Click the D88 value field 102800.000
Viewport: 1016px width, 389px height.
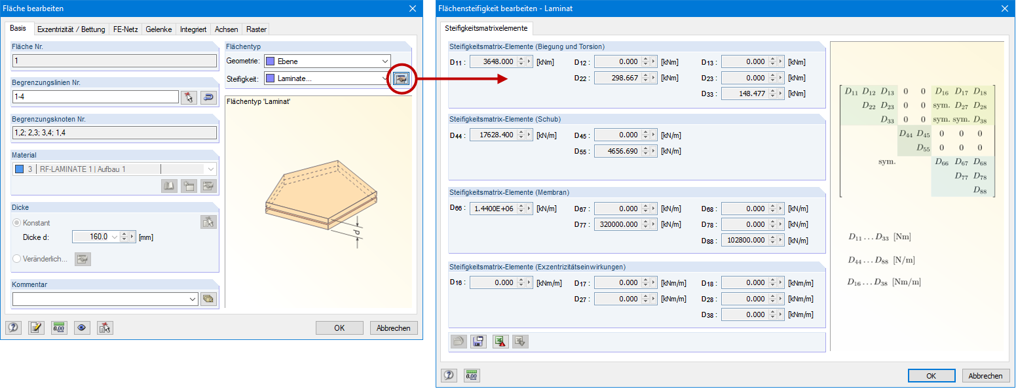745,240
